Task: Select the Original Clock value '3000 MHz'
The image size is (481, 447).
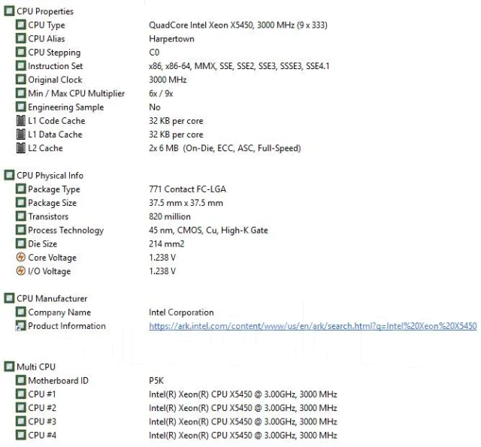Action: pos(168,80)
